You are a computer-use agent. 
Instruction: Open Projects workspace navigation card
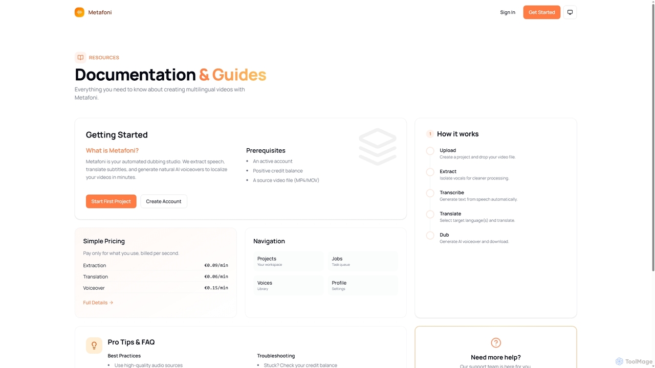point(289,261)
